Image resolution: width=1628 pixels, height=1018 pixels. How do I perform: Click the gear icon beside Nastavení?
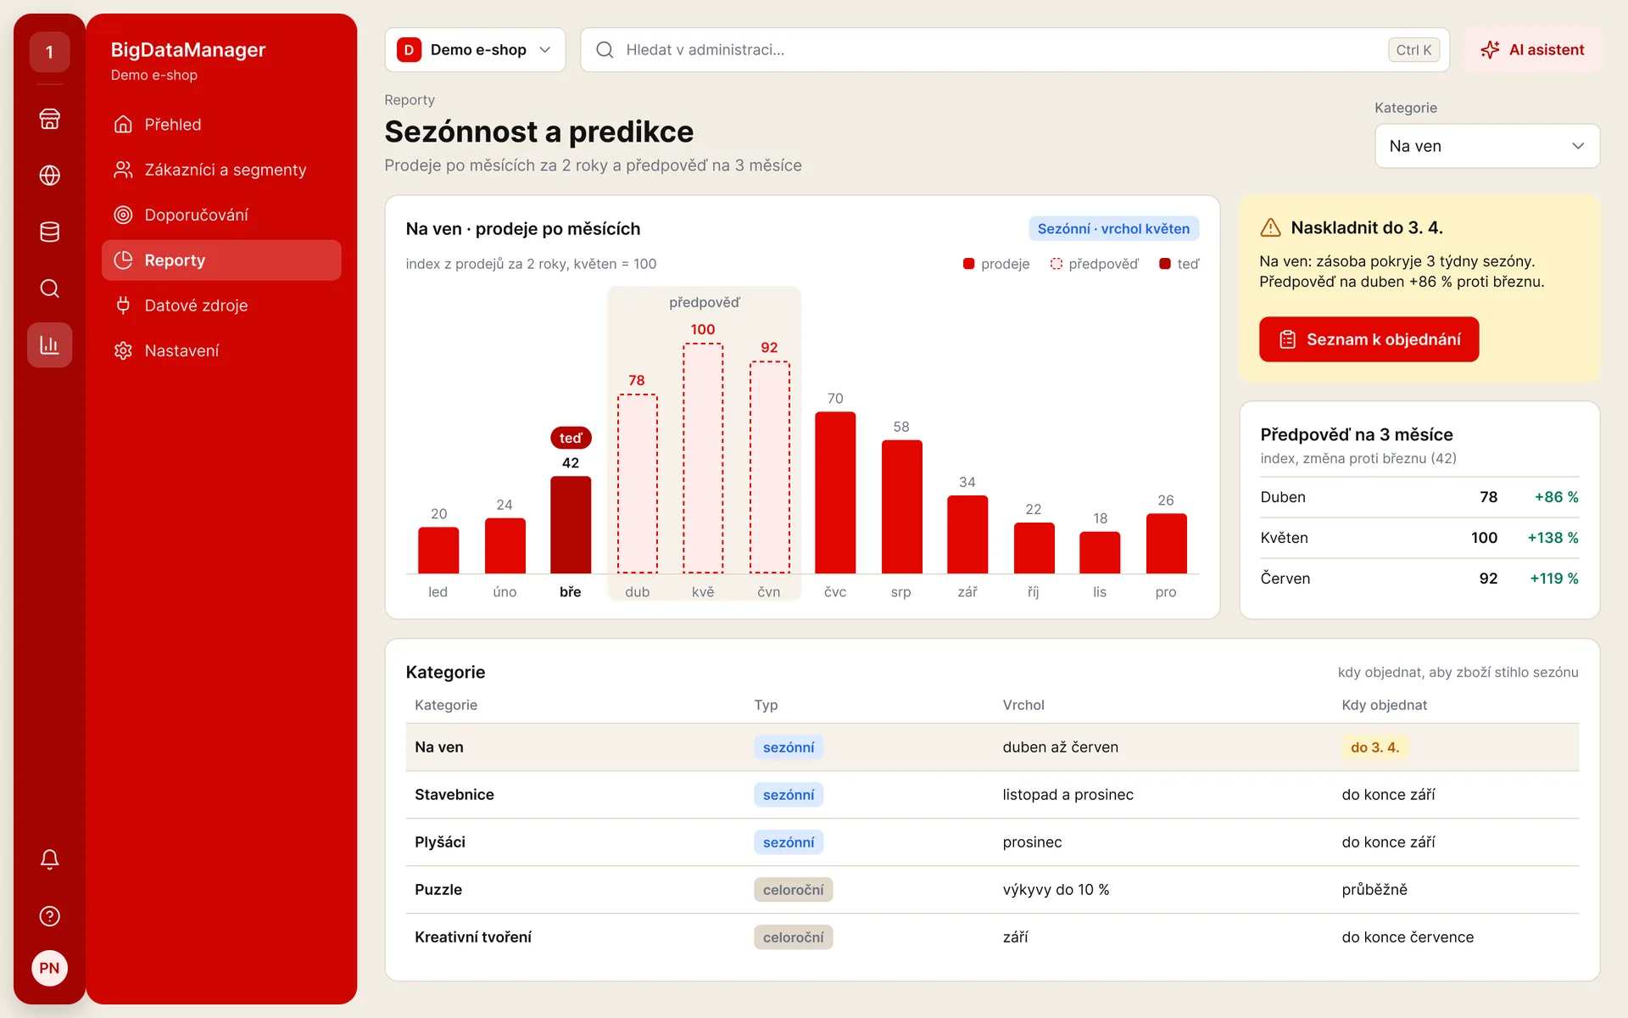123,350
